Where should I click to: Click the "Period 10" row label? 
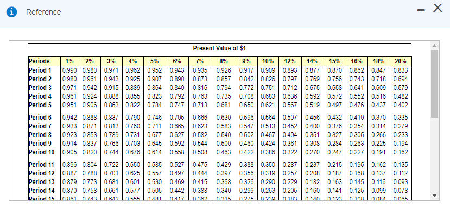(x=42, y=152)
